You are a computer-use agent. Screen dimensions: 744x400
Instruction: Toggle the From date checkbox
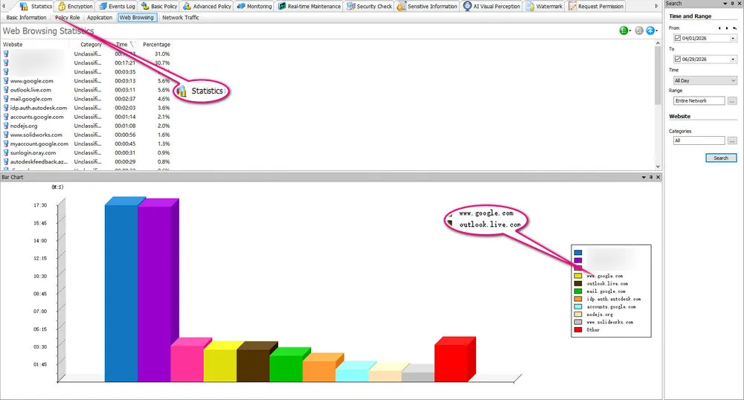click(678, 39)
